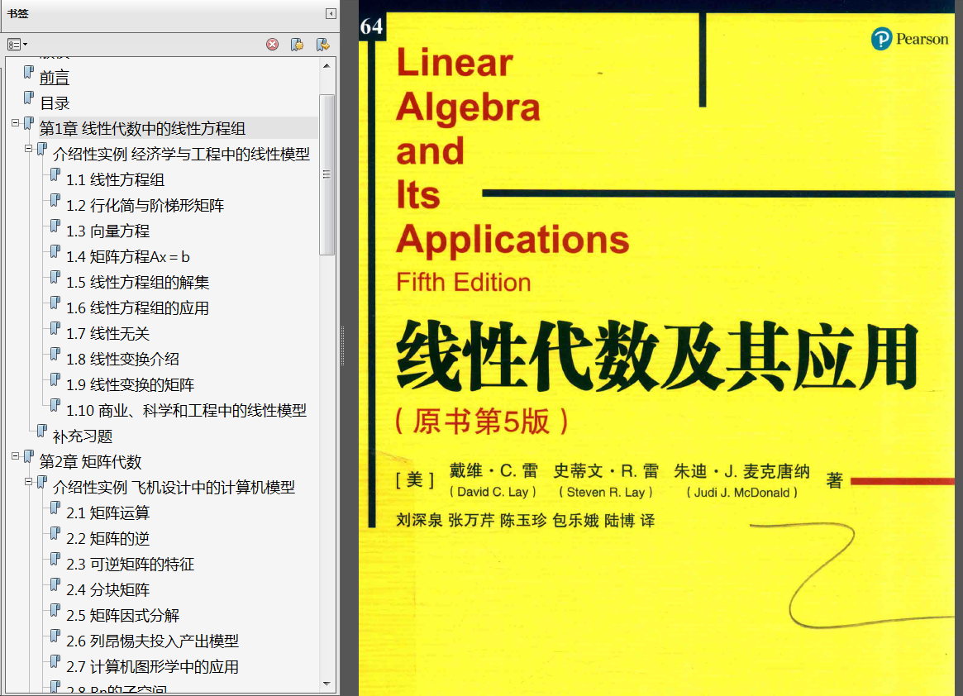Click bookmark icon beside 1.5 线性方程组的解集
Image resolution: width=963 pixels, height=696 pixels.
55,277
